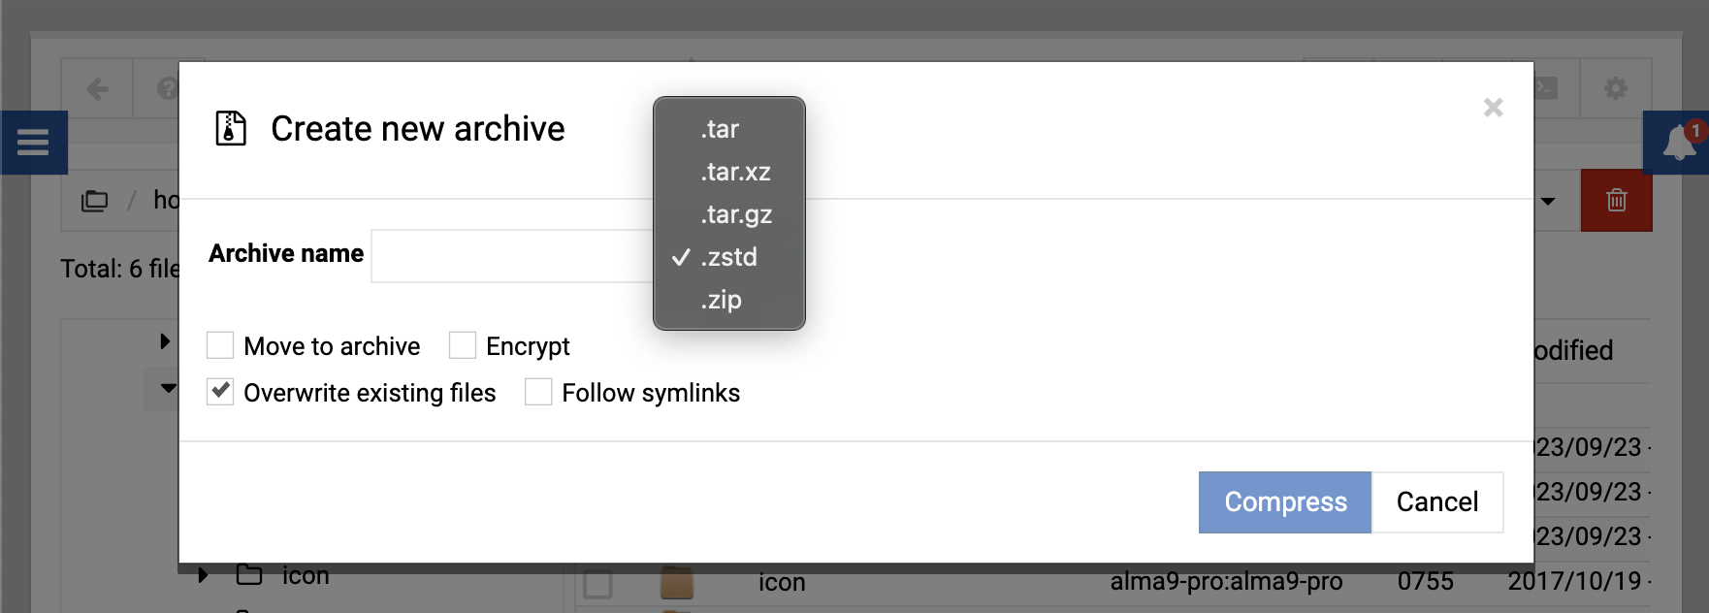Viewport: 1709px width, 613px height.
Task: Click the red trash delete icon
Action: pyautogui.click(x=1616, y=201)
